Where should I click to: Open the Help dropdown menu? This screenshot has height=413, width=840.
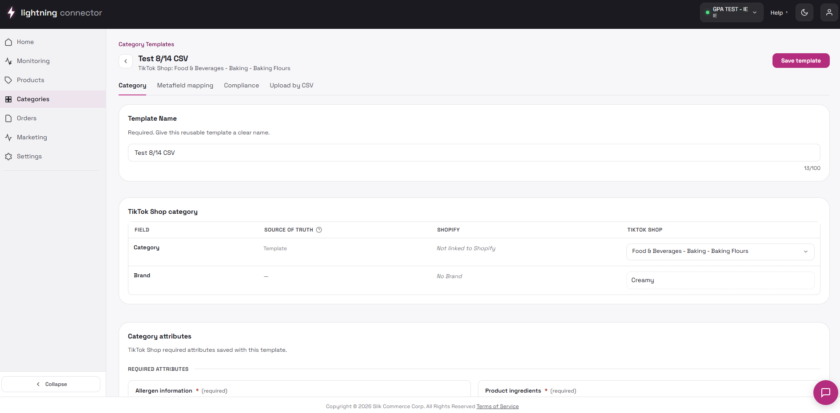coord(779,13)
